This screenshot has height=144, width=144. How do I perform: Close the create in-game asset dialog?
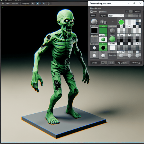(x=140, y=3)
